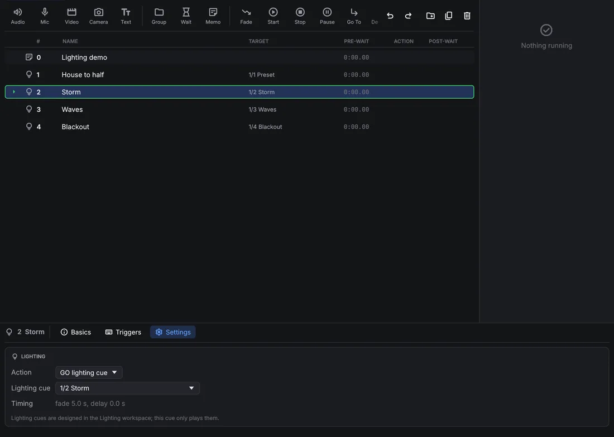
Task: Click the 2 Storm inspector title
Action: (31, 332)
